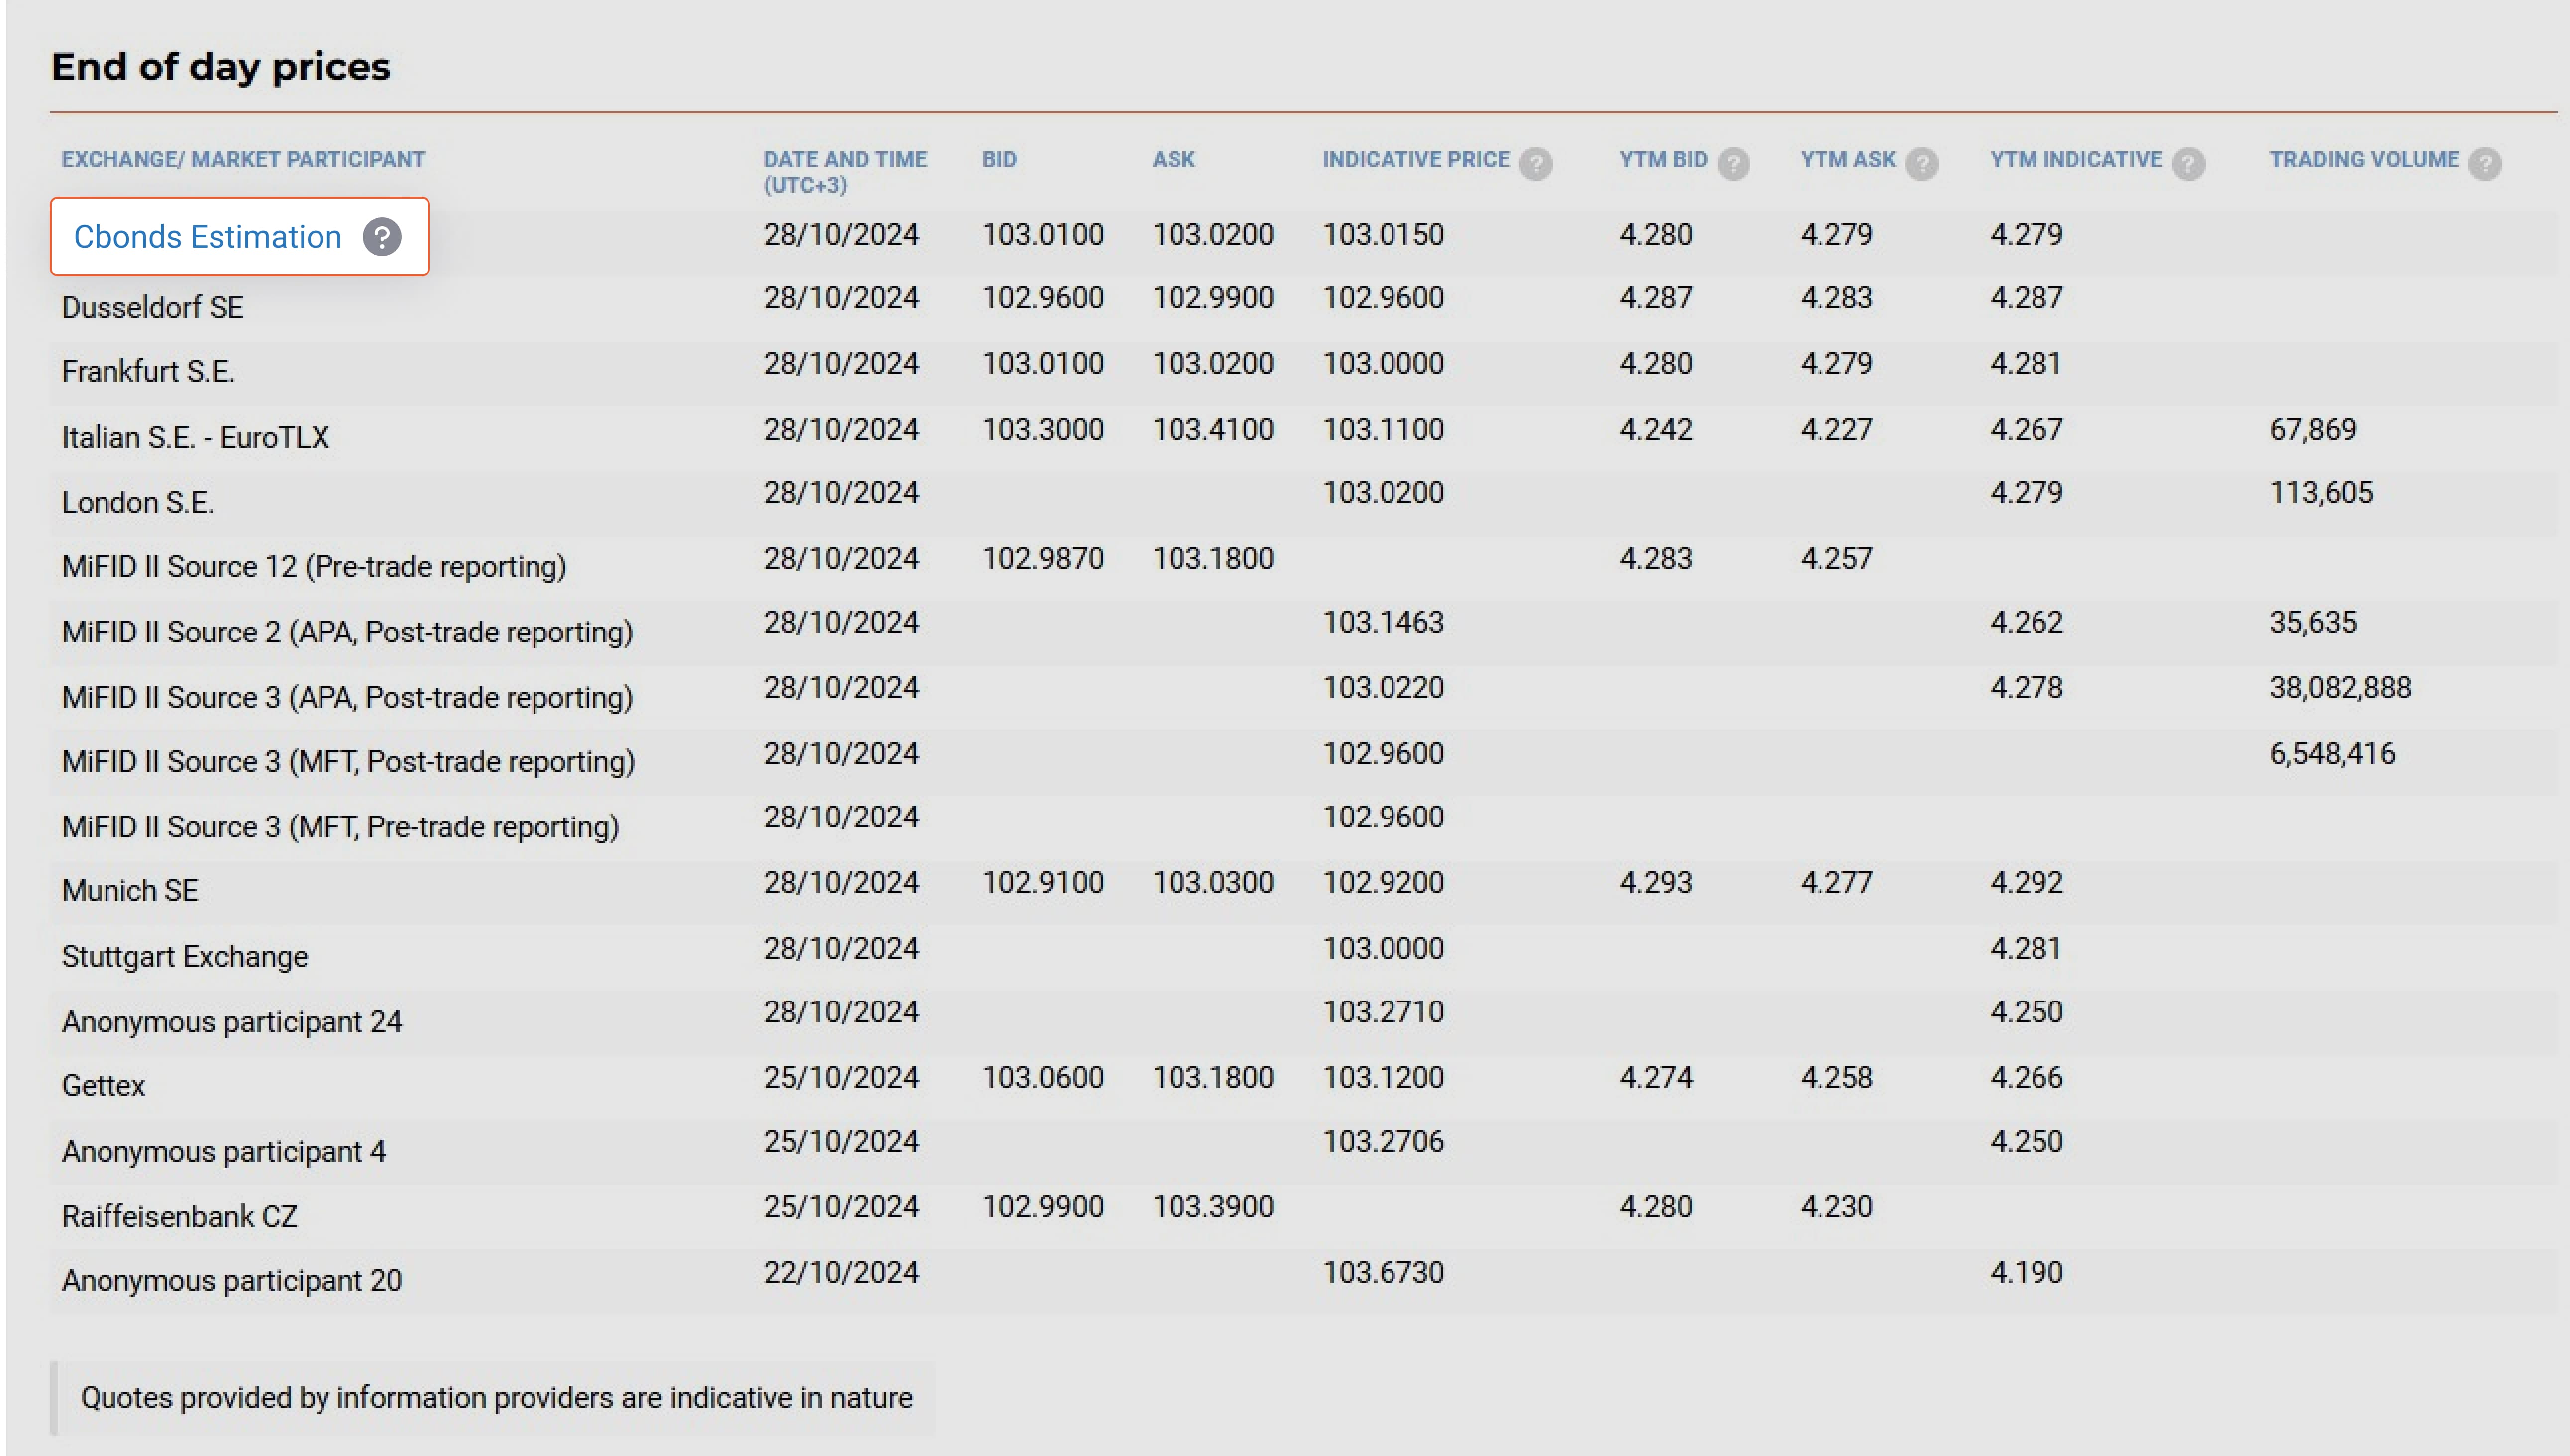Screen dimensions: 2570x1456
Task: Open the Cbonds Estimation link
Action: (x=207, y=237)
